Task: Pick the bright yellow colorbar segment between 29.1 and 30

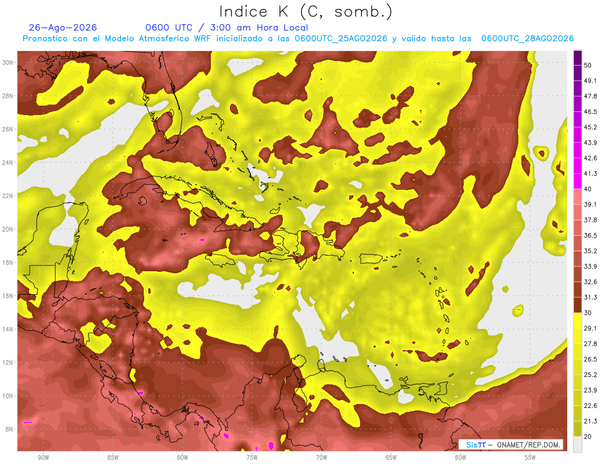Action: point(577,320)
